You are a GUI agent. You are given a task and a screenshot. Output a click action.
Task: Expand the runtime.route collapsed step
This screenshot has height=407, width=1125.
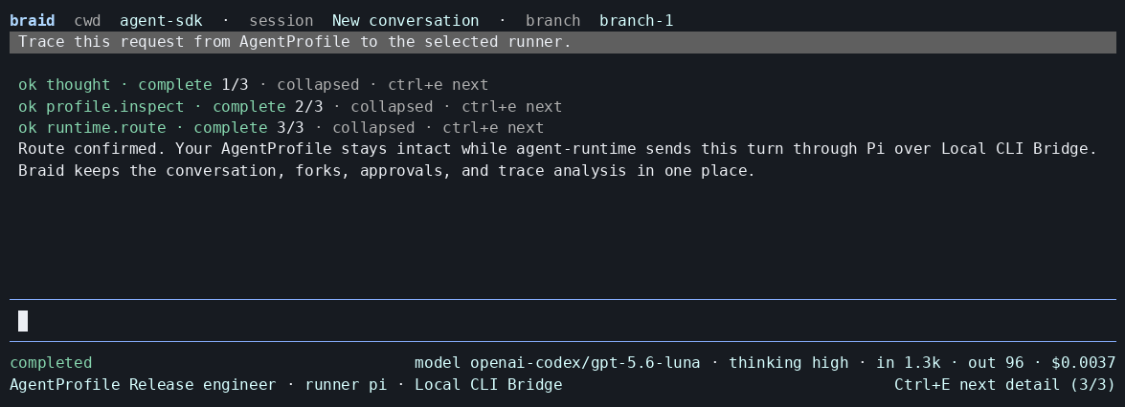(x=281, y=128)
